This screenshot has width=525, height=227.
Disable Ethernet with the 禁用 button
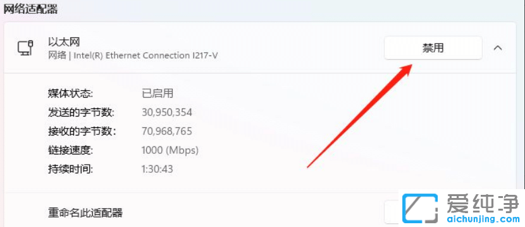tap(433, 48)
